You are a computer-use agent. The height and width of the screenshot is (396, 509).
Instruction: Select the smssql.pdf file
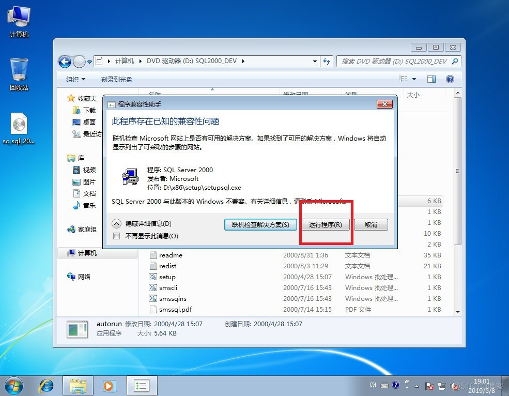pyautogui.click(x=175, y=309)
